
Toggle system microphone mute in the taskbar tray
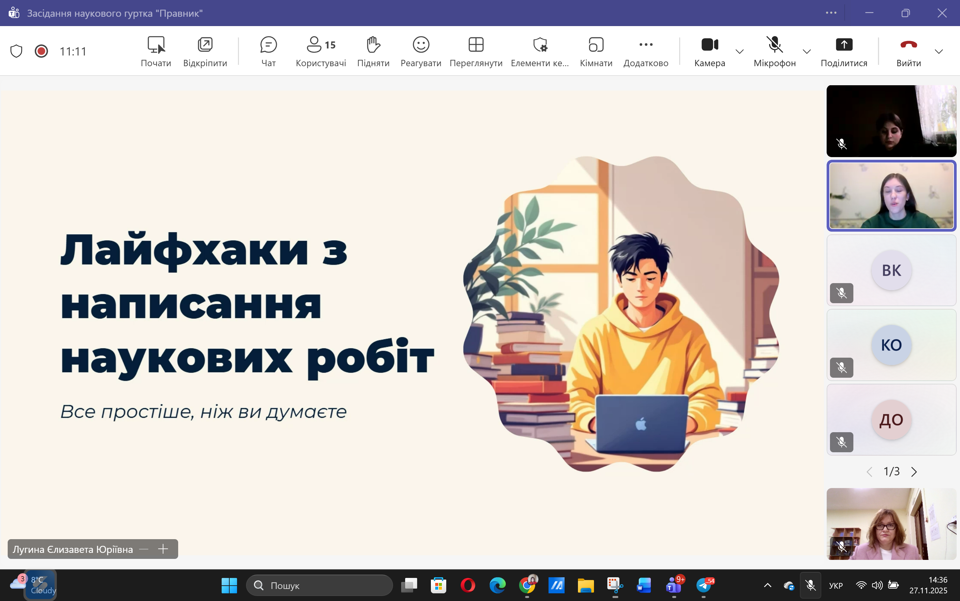[811, 585]
